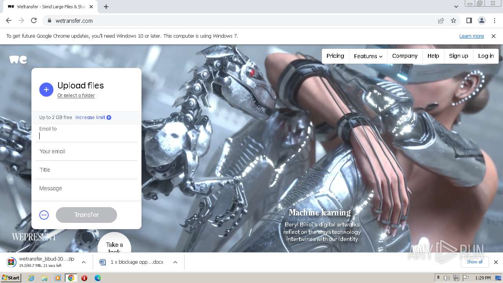Open the WeTransfer logo home link

point(18,59)
